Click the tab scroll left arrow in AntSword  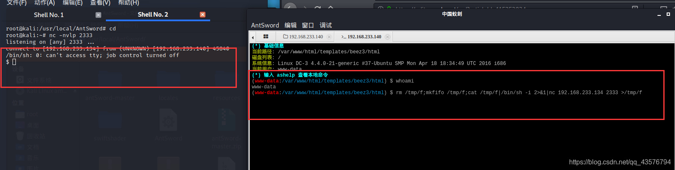pos(253,37)
